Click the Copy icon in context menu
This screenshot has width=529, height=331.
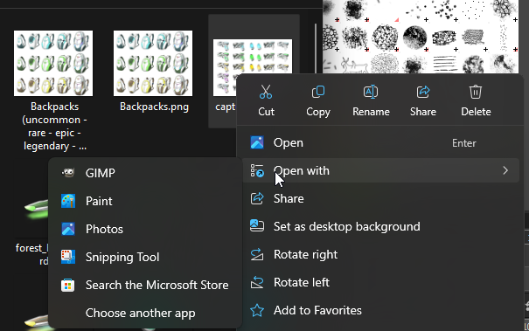pyautogui.click(x=318, y=92)
